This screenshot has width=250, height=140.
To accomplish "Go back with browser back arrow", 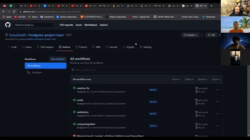I will [x=4, y=12].
